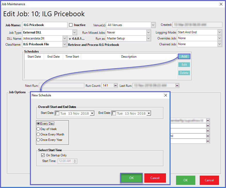Select Once Every Year radio button
The height and width of the screenshot is (188, 226).
38,140
